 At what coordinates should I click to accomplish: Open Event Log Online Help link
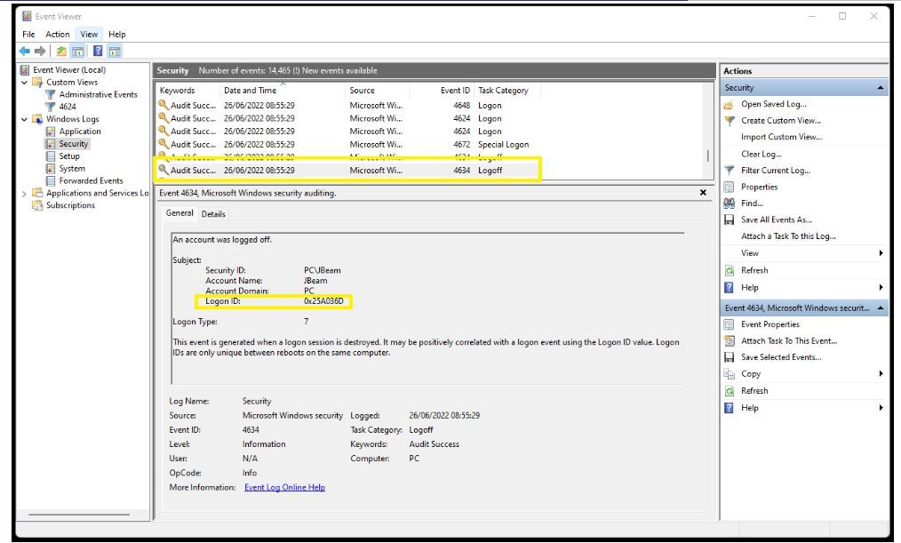284,488
